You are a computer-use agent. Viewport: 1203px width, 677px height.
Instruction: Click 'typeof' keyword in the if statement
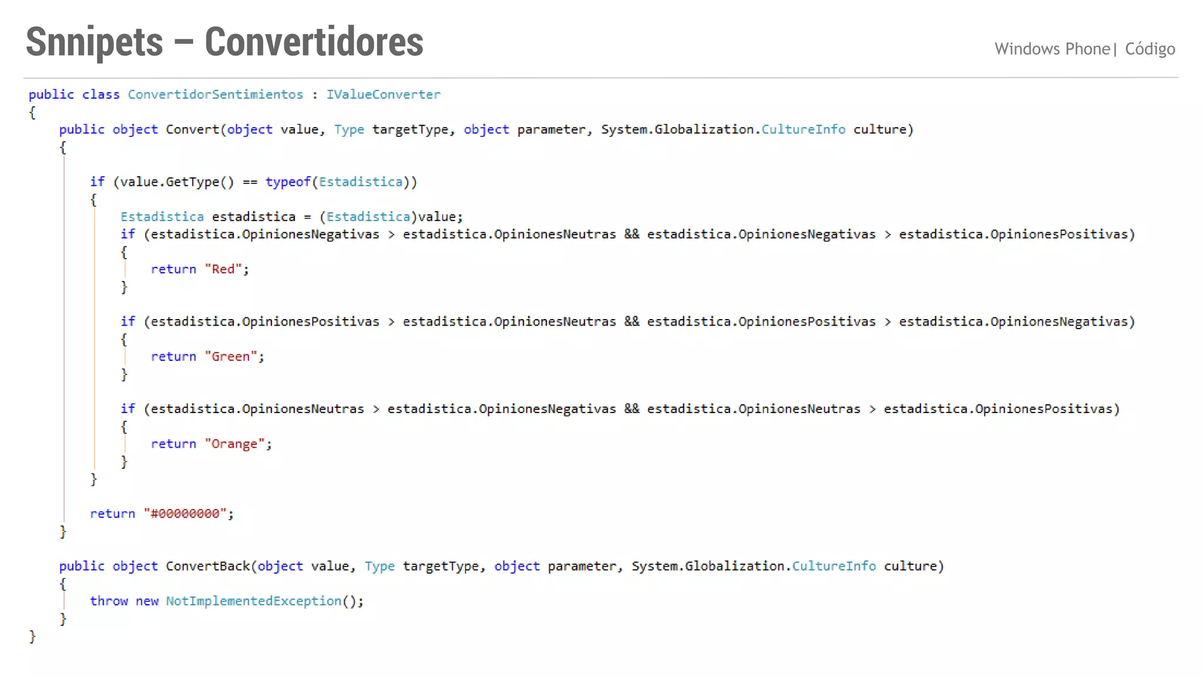coord(288,182)
